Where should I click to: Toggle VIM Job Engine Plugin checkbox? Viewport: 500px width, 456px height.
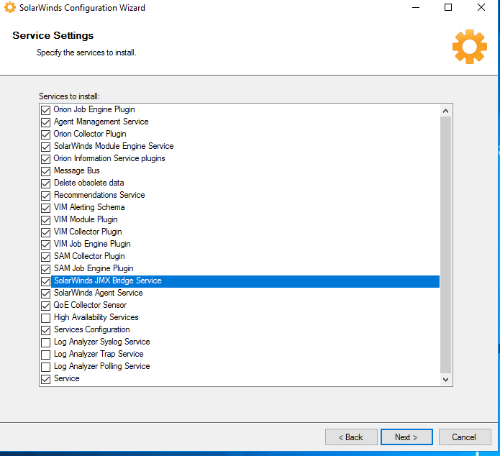[x=45, y=245]
